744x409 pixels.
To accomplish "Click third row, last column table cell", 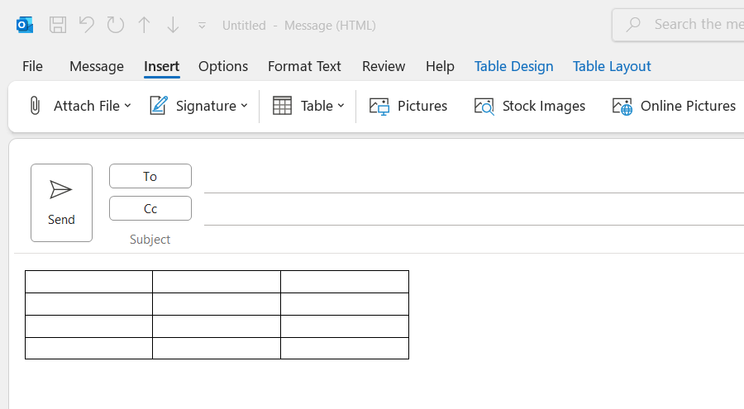I will 345,326.
